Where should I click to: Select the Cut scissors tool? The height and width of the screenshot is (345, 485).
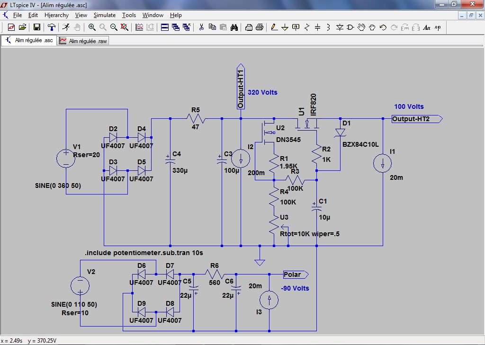click(201, 27)
